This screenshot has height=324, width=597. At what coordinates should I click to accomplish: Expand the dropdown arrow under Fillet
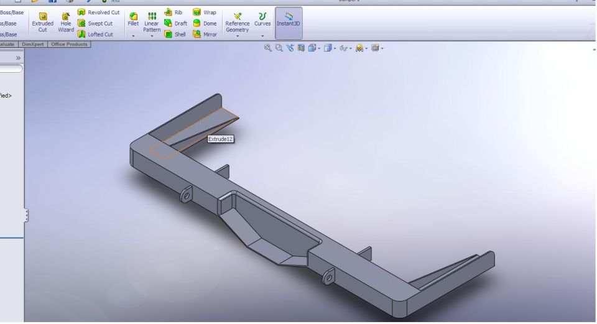click(x=133, y=37)
